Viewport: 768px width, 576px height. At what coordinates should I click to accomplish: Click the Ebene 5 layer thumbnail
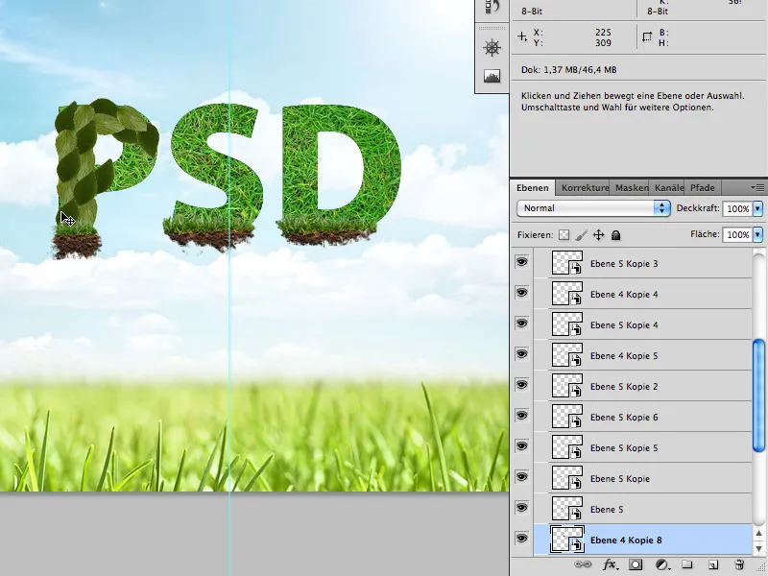pos(567,508)
